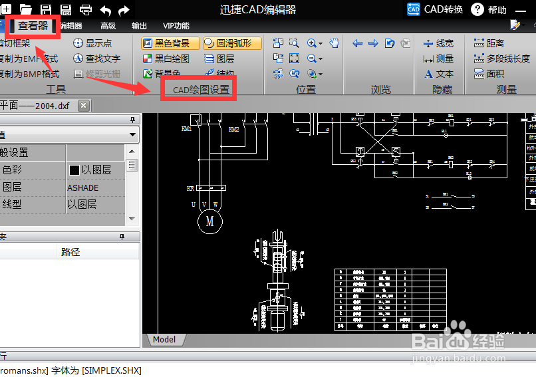Toggle 圆滑弧形 smooth arcs
The image size is (536, 377).
tap(232, 43)
